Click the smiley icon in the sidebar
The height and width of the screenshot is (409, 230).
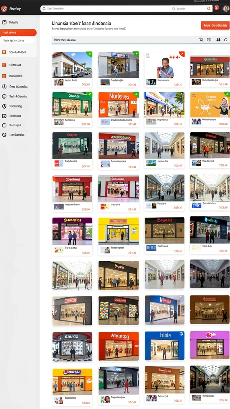(4, 96)
